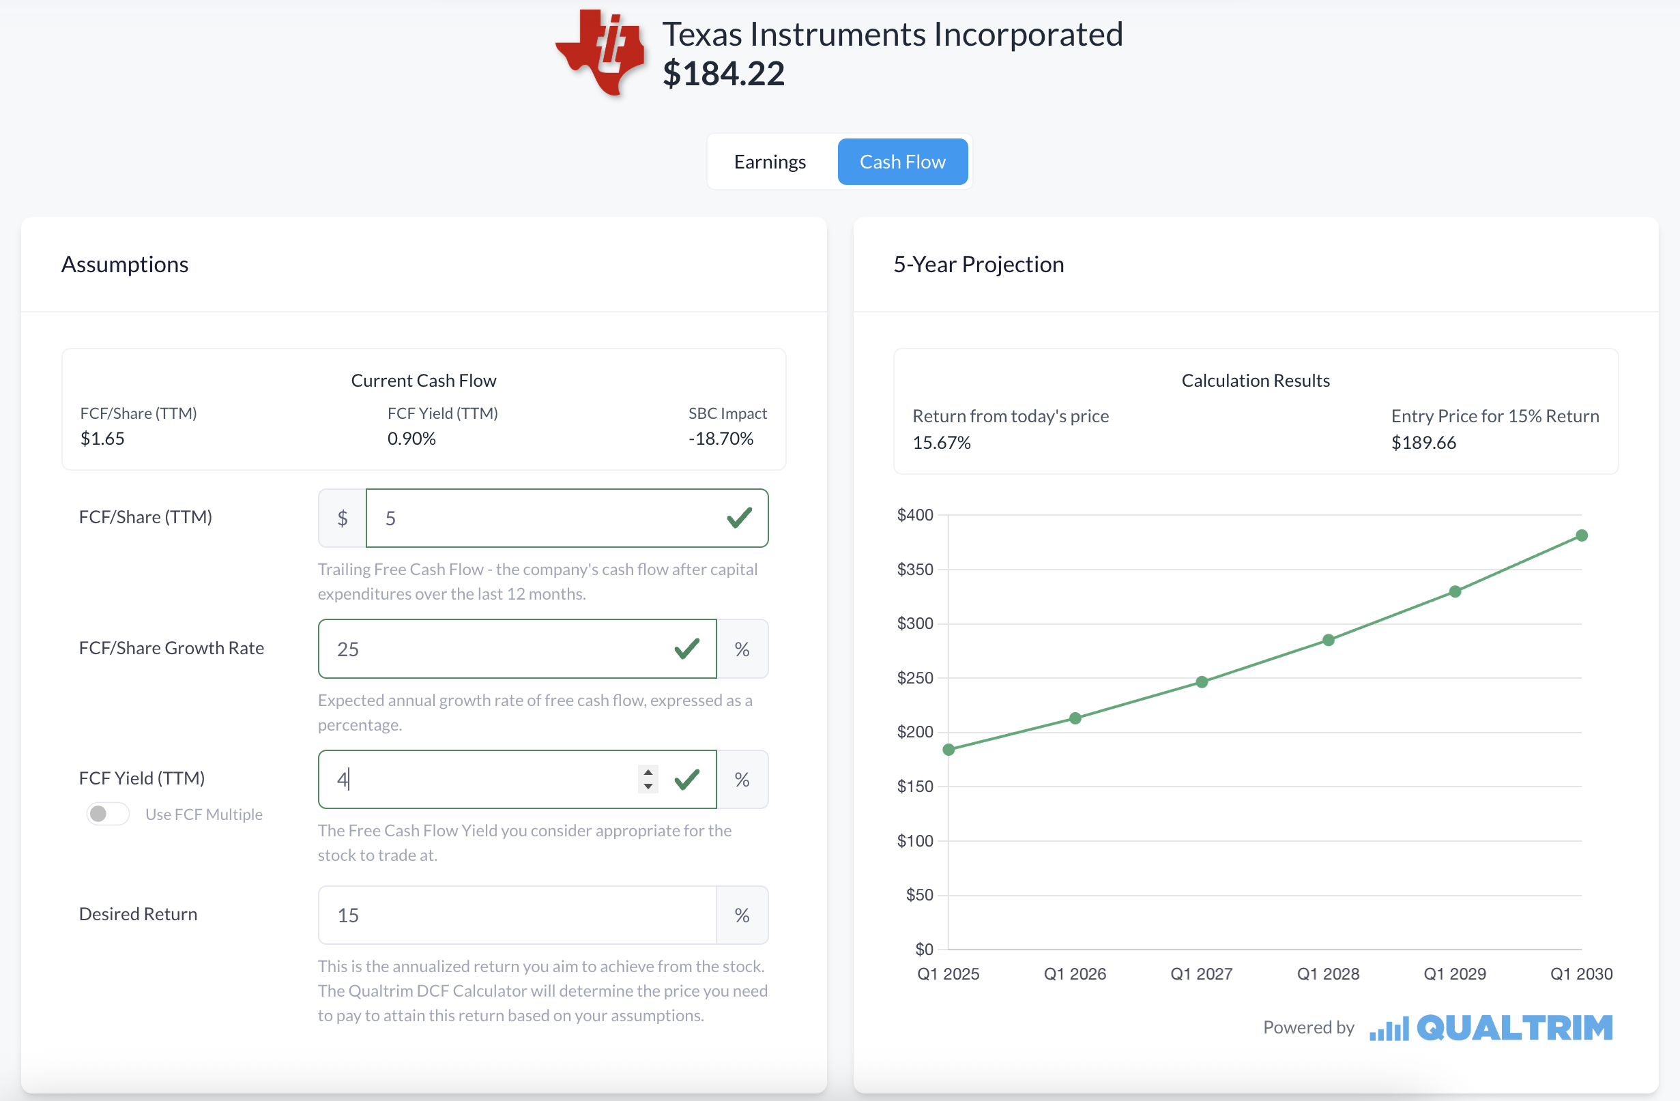Click the percent suffix of Desired Return
The image size is (1680, 1101).
(742, 915)
